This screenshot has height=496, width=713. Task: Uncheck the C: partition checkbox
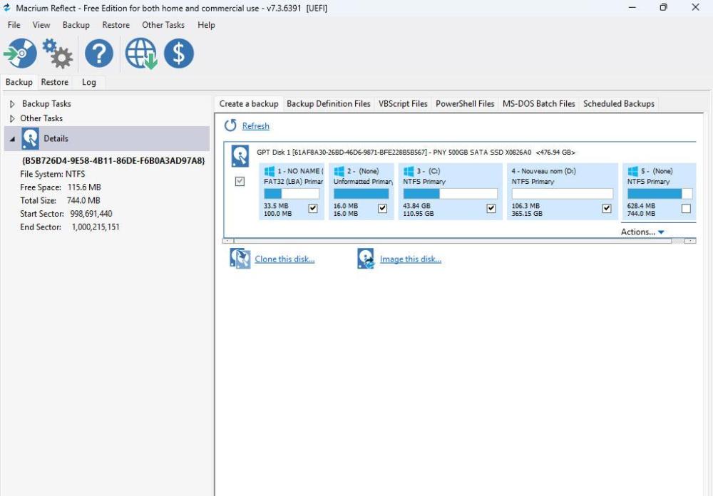[491, 209]
